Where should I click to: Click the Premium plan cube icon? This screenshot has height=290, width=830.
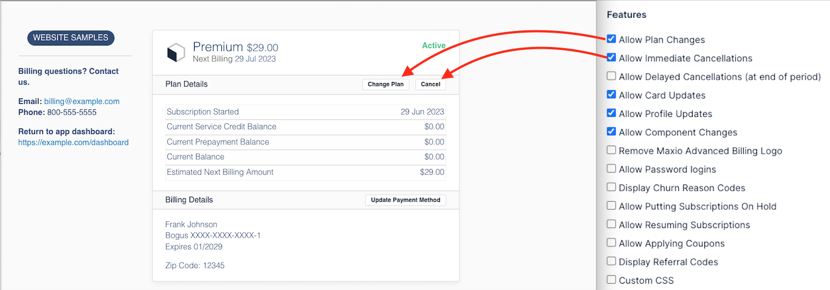[x=176, y=53]
